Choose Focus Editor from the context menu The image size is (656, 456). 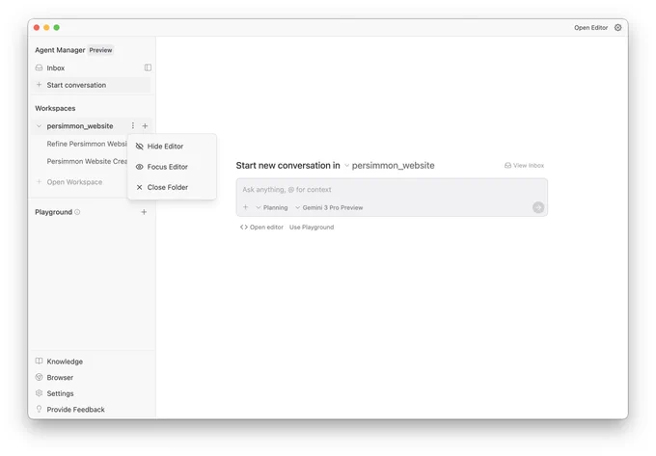[172, 167]
